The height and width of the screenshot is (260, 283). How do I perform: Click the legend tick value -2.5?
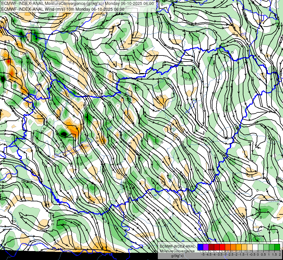pos(230,255)
